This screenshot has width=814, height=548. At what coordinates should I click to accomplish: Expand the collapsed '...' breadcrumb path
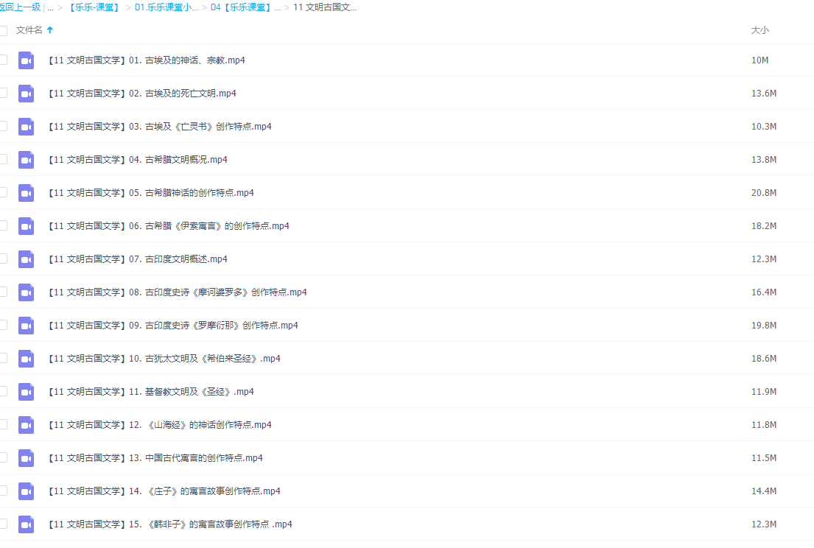point(50,7)
